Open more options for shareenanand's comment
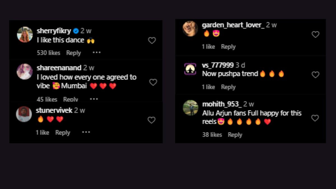The height and width of the screenshot is (189, 336). pyautogui.click(x=94, y=99)
